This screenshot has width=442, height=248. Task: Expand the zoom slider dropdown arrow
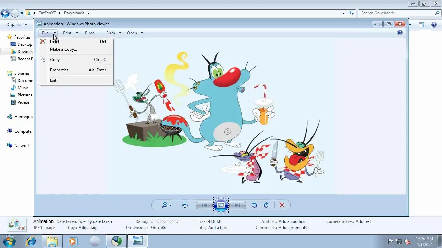170,205
